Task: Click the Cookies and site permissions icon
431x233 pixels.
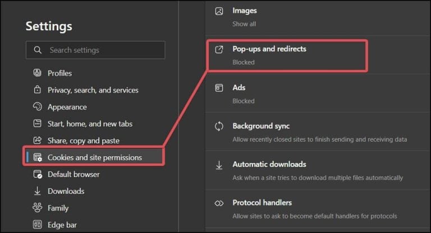Action: point(38,157)
